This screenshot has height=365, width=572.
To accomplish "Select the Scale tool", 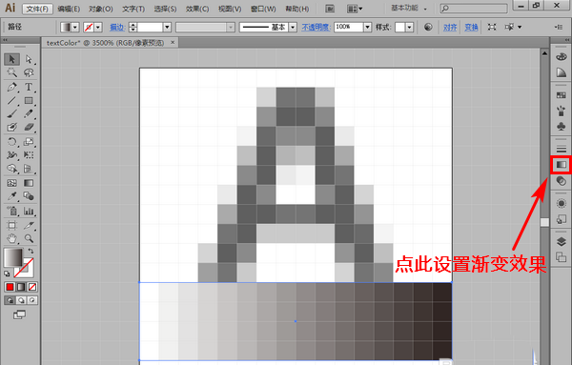I will pos(29,141).
